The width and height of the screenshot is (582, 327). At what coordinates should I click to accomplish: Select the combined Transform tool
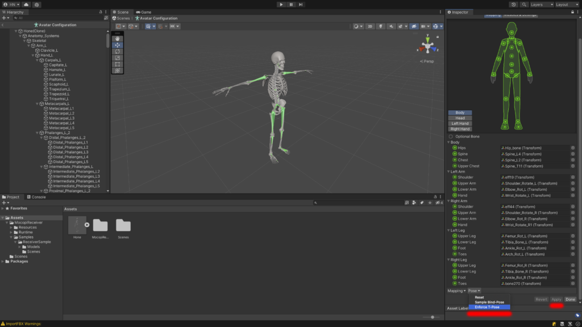click(118, 70)
